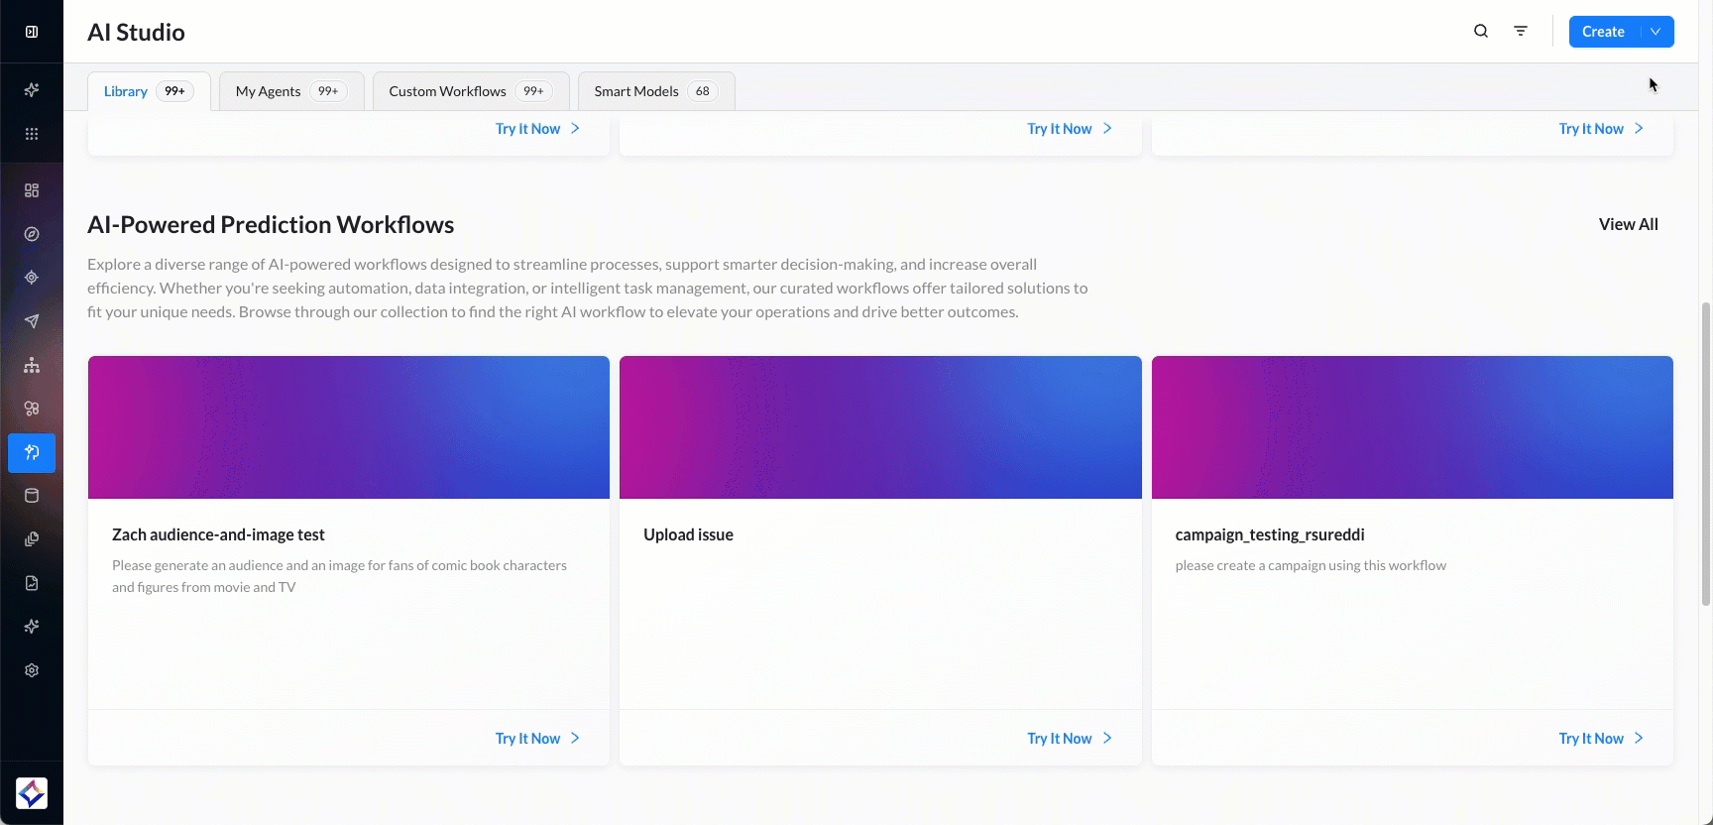
Task: Toggle the sidebar panel icon at top
Action: (32, 32)
